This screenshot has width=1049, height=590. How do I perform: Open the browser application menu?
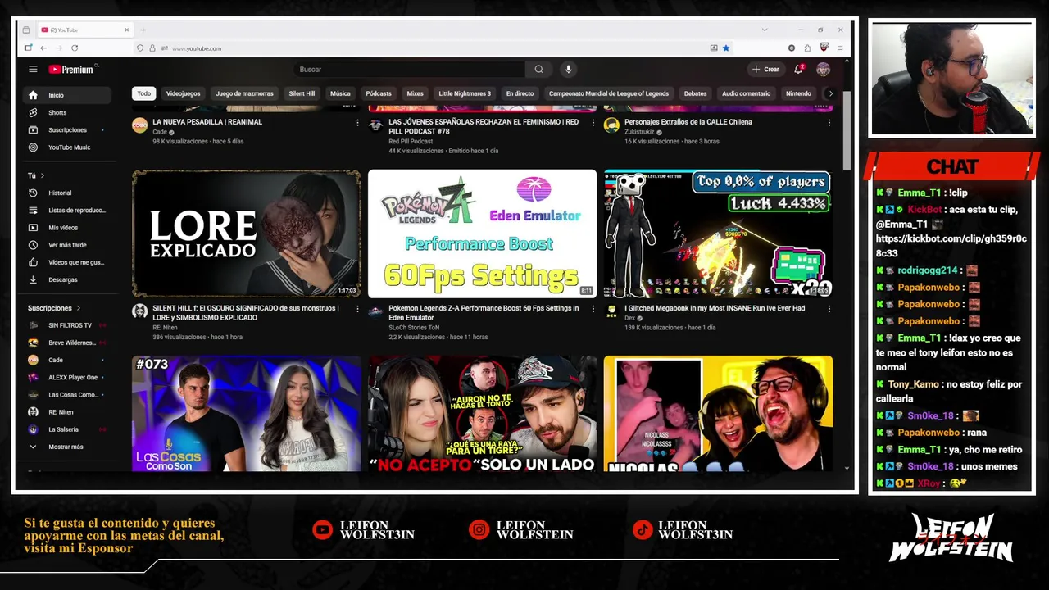[x=839, y=48]
